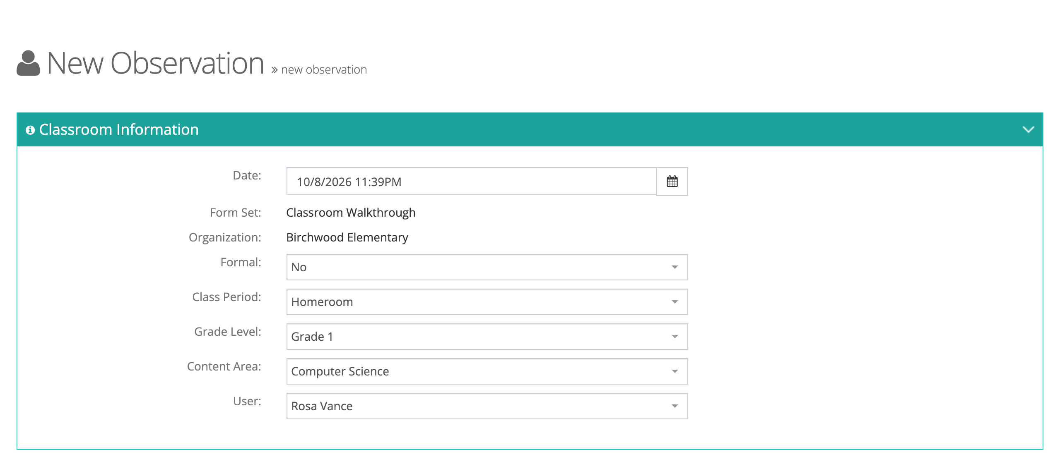Image resolution: width=1060 pixels, height=459 pixels.
Task: Click the New Observation page heading
Action: pyautogui.click(x=156, y=63)
